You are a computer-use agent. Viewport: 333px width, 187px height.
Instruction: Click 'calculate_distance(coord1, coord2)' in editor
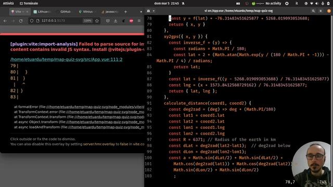point(207,103)
